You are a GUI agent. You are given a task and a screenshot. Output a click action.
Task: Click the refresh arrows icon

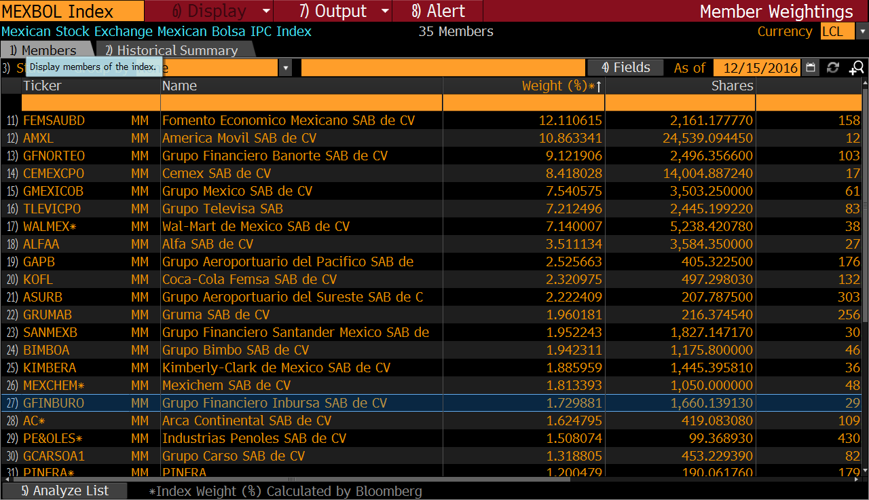833,67
